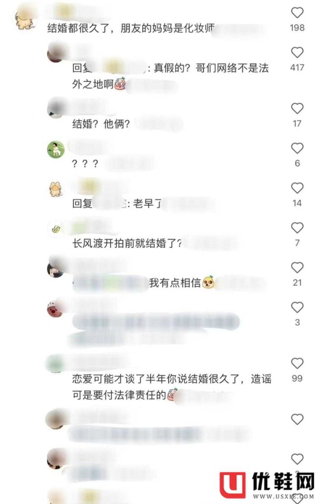Tap the '我有点相信' comment text

[x=175, y=283]
